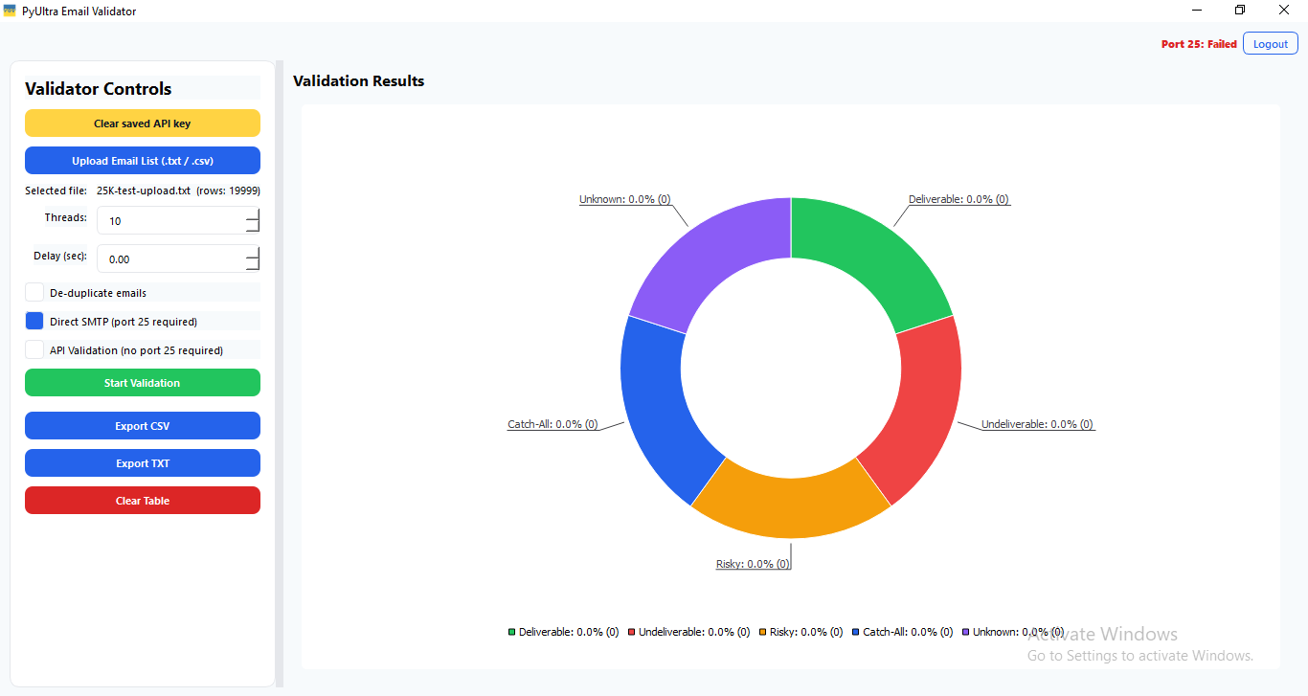Enable API Validation mode
The width and height of the screenshot is (1308, 696).
coord(34,348)
